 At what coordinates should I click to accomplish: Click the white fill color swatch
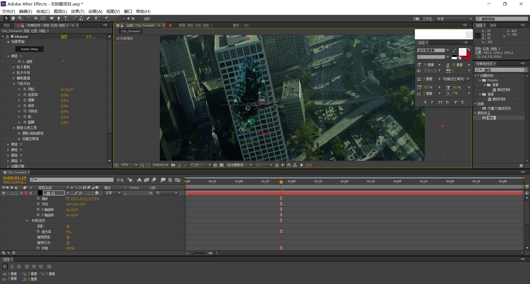pyautogui.click(x=462, y=52)
